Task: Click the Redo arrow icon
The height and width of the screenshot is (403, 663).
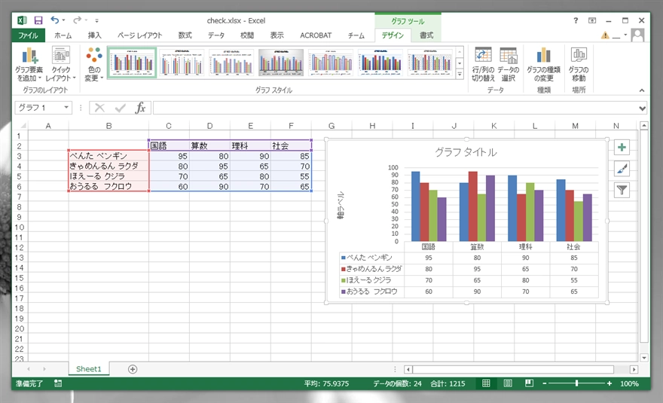Action: tap(77, 20)
